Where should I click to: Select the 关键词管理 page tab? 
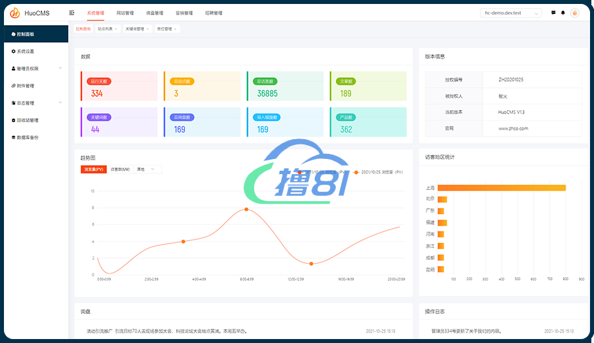[134, 29]
